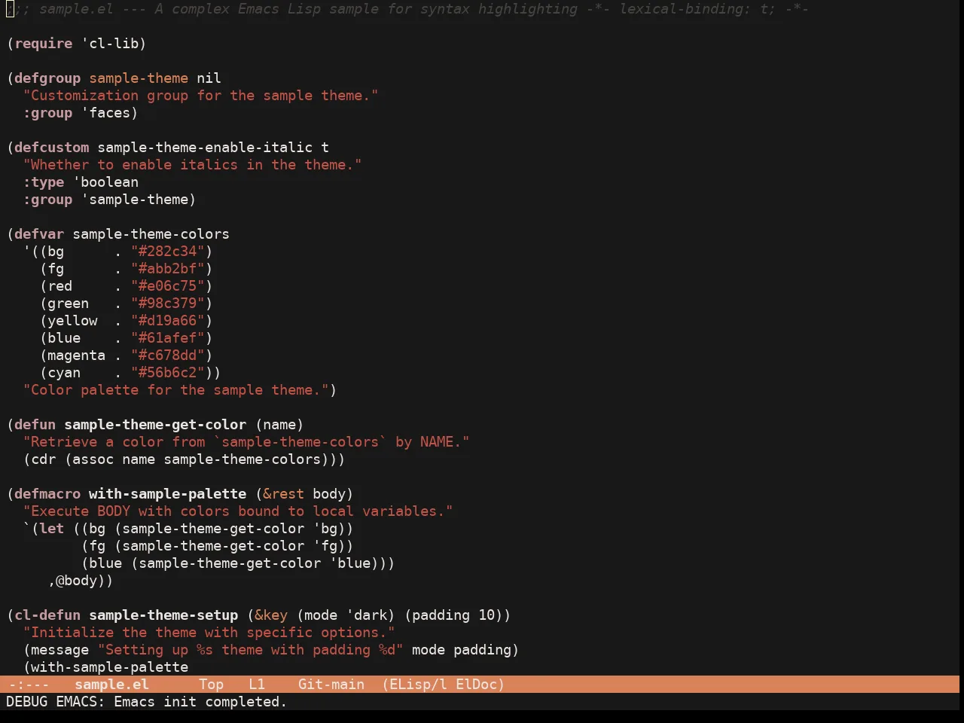Click the -:--- buffer status flags
The image size is (964, 723).
(29, 685)
